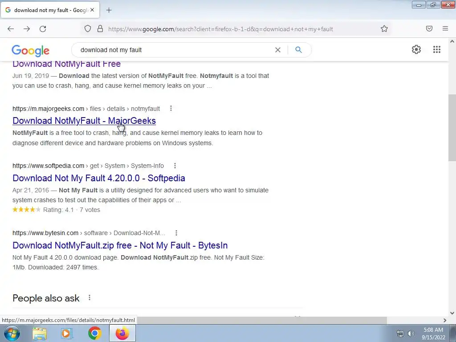Bookmark this page with the star icon
The image size is (456, 342).
[384, 29]
